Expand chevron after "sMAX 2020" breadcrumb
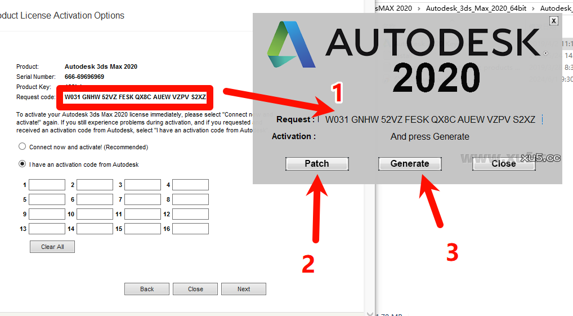Viewport: 573px width, 316px height. click(419, 8)
